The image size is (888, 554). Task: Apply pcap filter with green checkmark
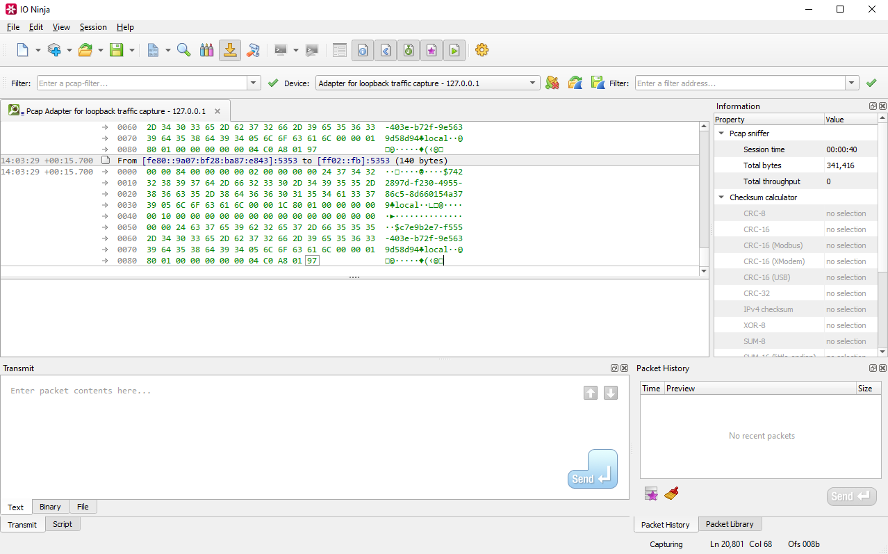(x=273, y=83)
